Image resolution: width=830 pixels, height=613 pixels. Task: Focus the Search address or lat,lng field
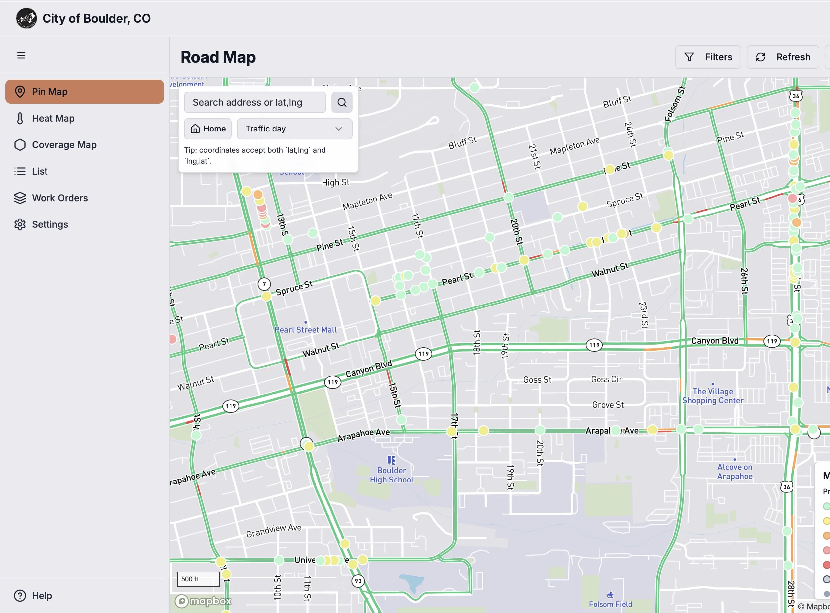tap(255, 102)
